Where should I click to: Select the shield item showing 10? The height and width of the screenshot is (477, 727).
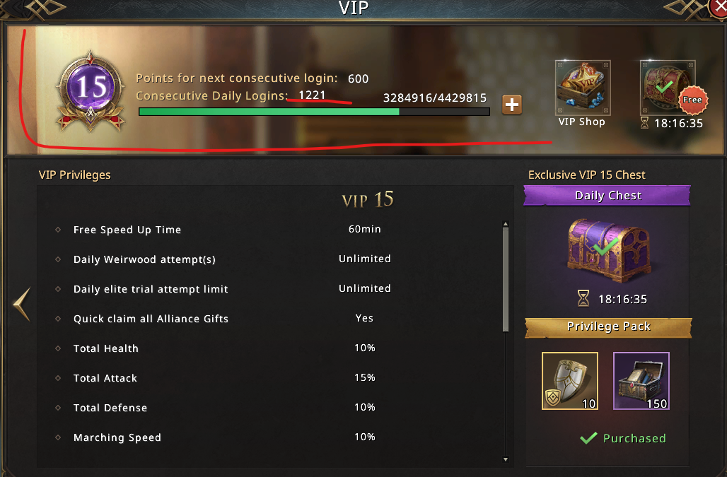(570, 381)
